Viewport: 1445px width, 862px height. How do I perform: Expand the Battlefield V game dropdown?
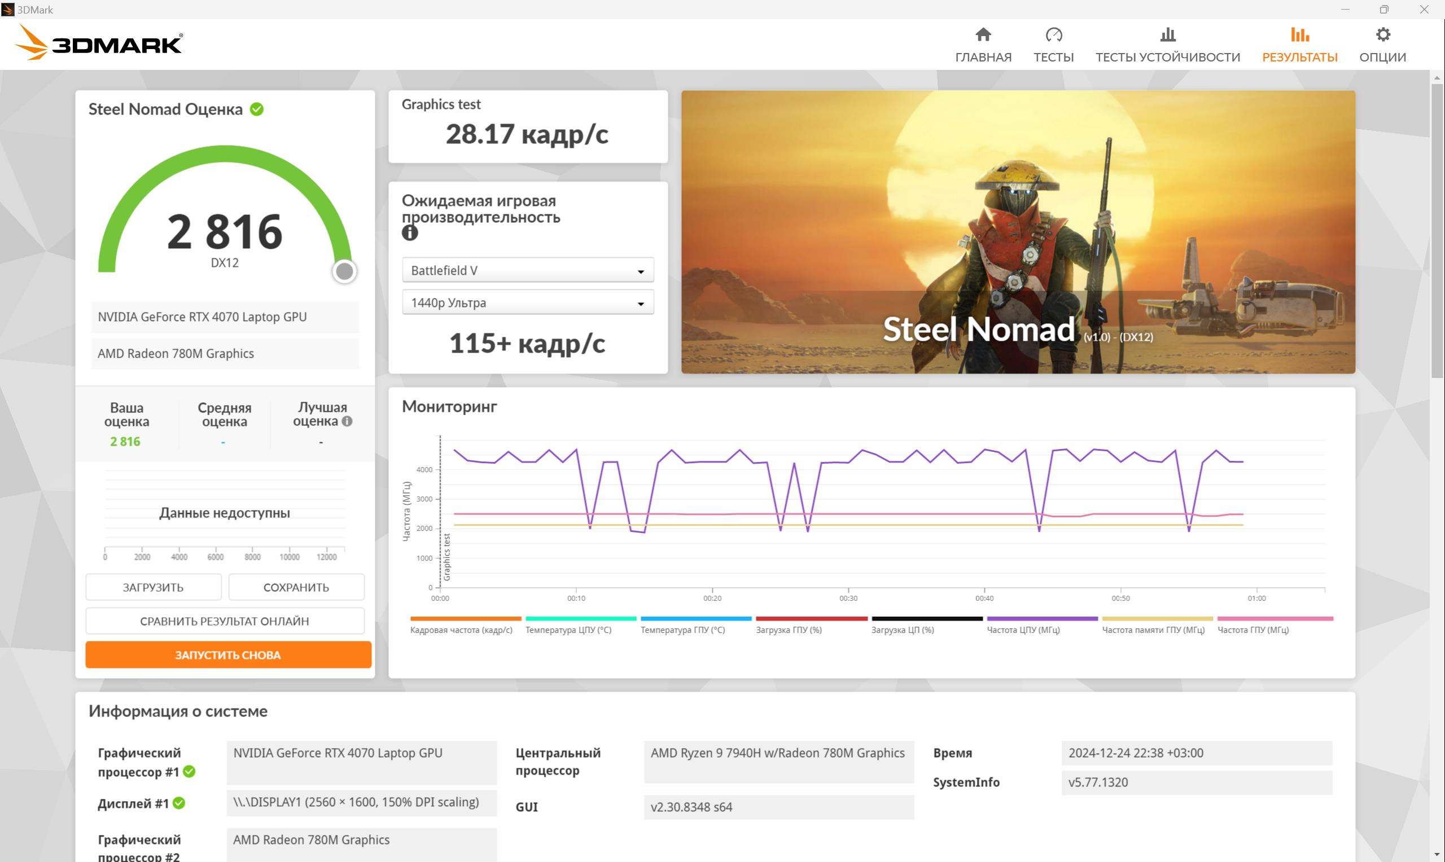tap(528, 270)
